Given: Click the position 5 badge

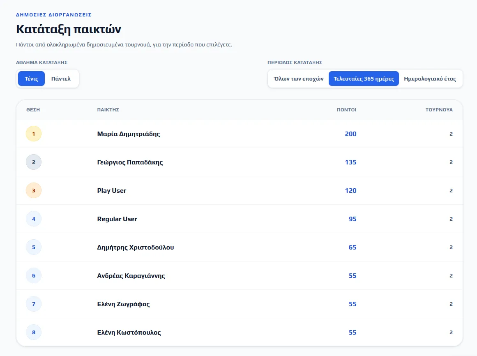Looking at the screenshot, I should coord(34,247).
